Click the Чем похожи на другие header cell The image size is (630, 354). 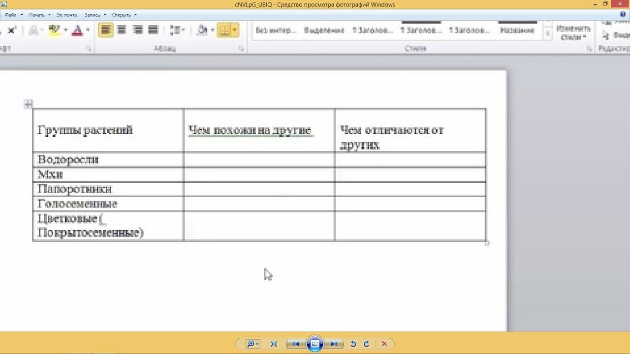point(259,130)
